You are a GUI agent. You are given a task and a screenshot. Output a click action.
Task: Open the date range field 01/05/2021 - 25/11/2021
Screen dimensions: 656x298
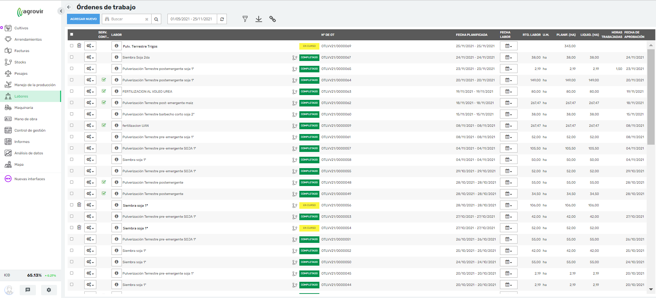point(192,19)
